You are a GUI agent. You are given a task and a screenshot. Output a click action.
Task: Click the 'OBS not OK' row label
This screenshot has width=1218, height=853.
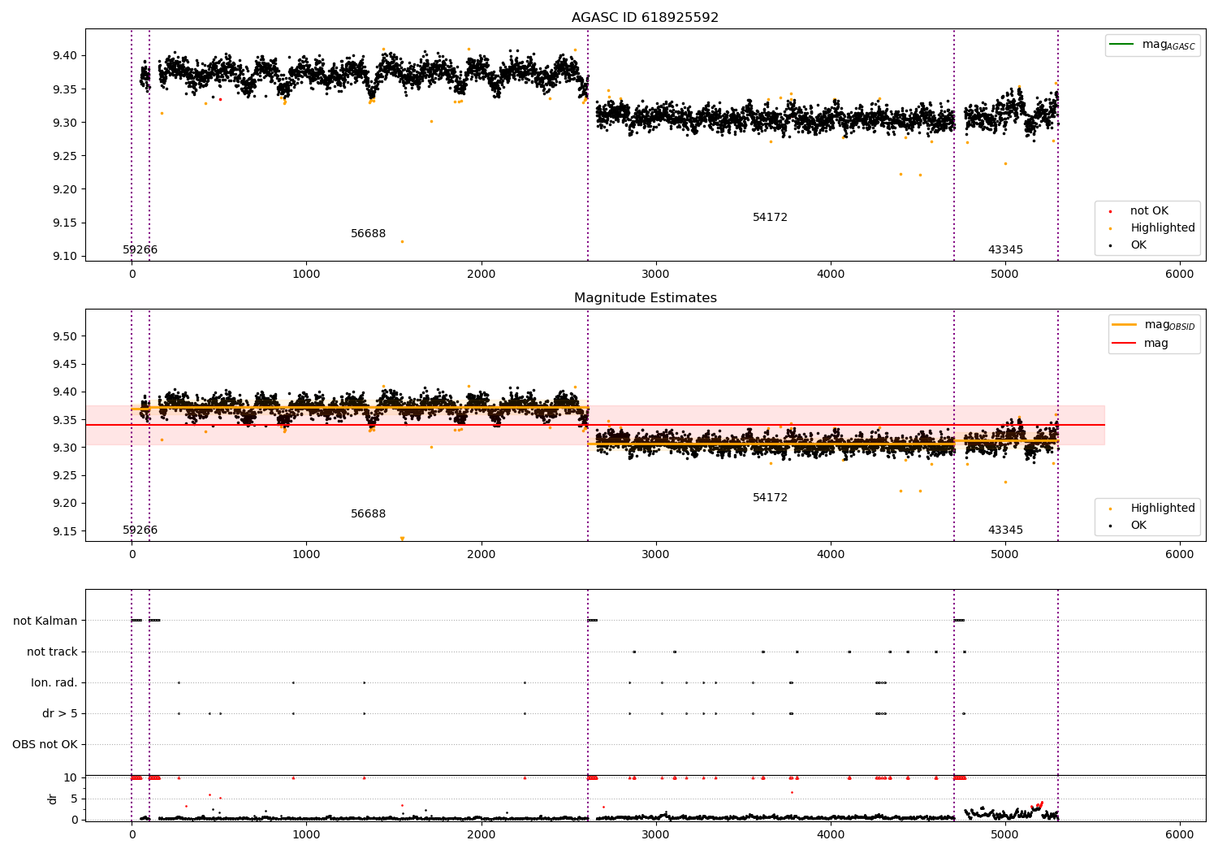pos(45,744)
